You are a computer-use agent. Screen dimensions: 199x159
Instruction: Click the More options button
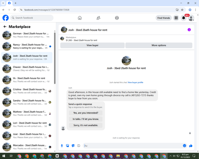point(159,45)
